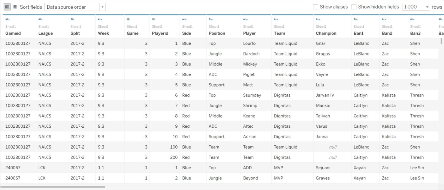Click the Abc type icon above Gameid
444x190 pixels.
coord(8,19)
